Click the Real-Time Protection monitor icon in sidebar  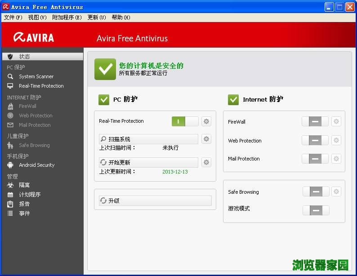[10, 86]
